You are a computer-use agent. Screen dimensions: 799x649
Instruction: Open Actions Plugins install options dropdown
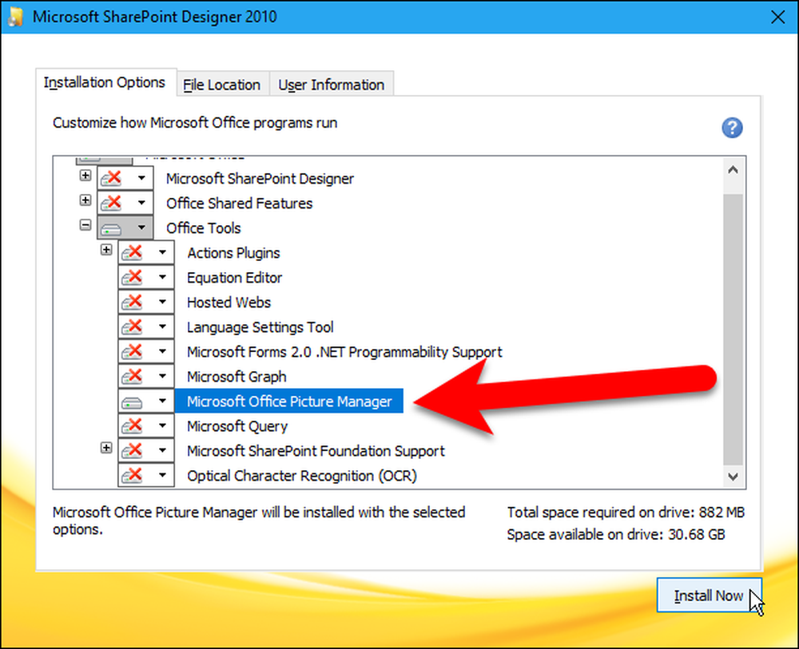(x=162, y=252)
